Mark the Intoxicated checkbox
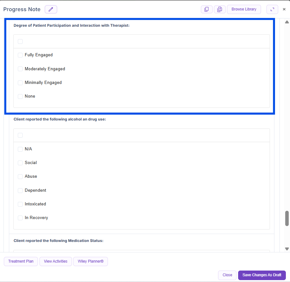Image resolution: width=290 pixels, height=282 pixels. [x=20, y=204]
